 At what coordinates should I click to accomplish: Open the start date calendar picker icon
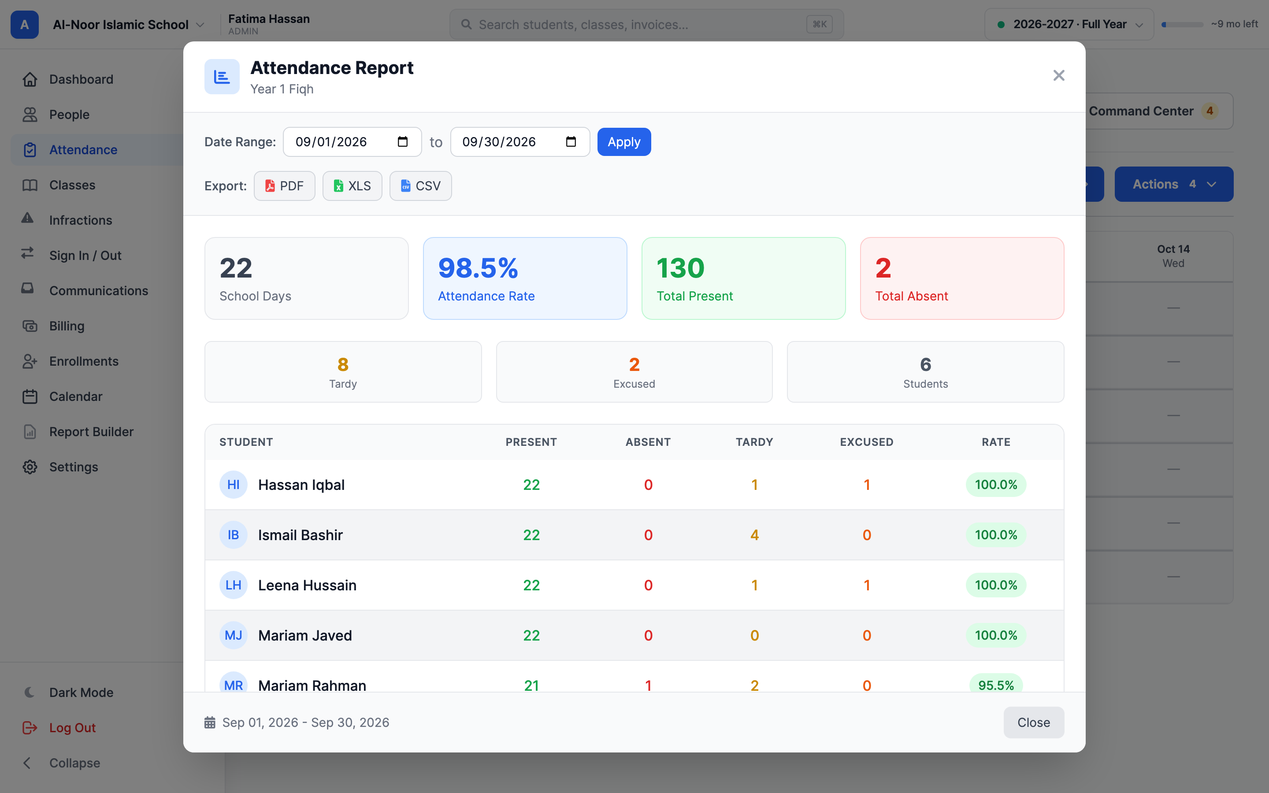tap(403, 141)
